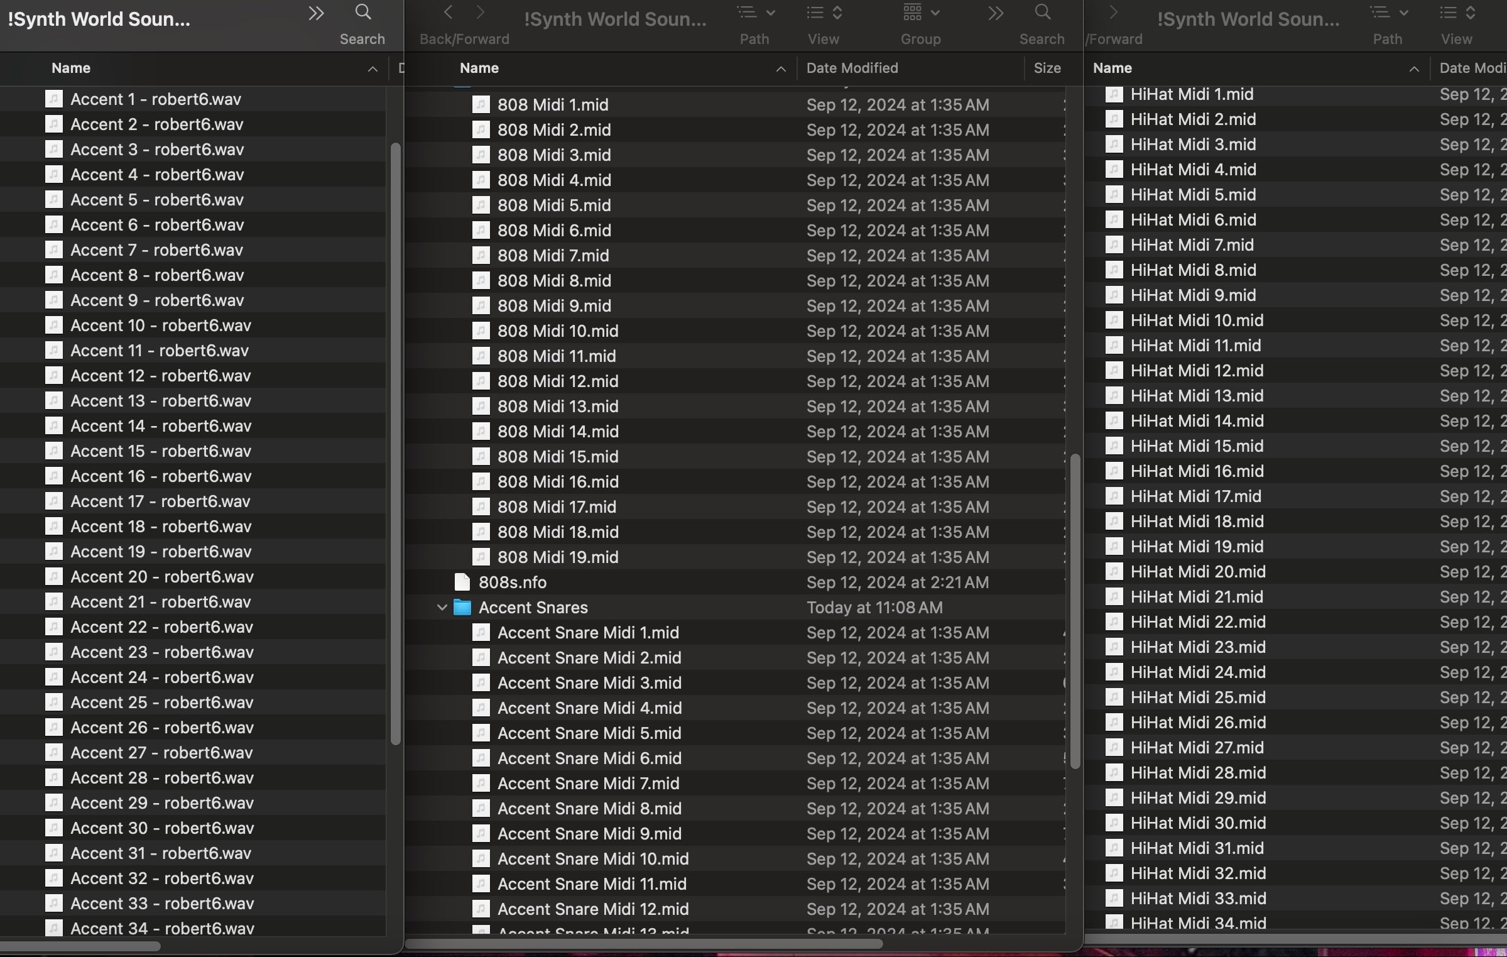
Task: Sort by Date Modified column in middle window
Action: [852, 68]
